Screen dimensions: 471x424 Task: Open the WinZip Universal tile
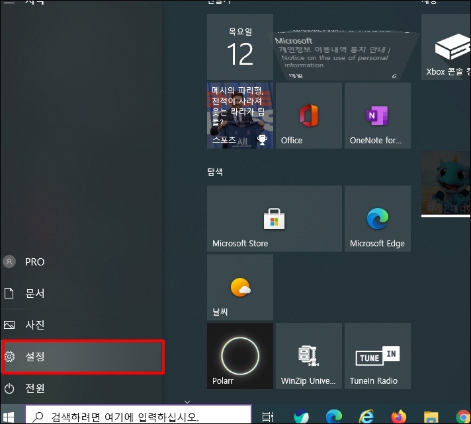click(x=309, y=356)
